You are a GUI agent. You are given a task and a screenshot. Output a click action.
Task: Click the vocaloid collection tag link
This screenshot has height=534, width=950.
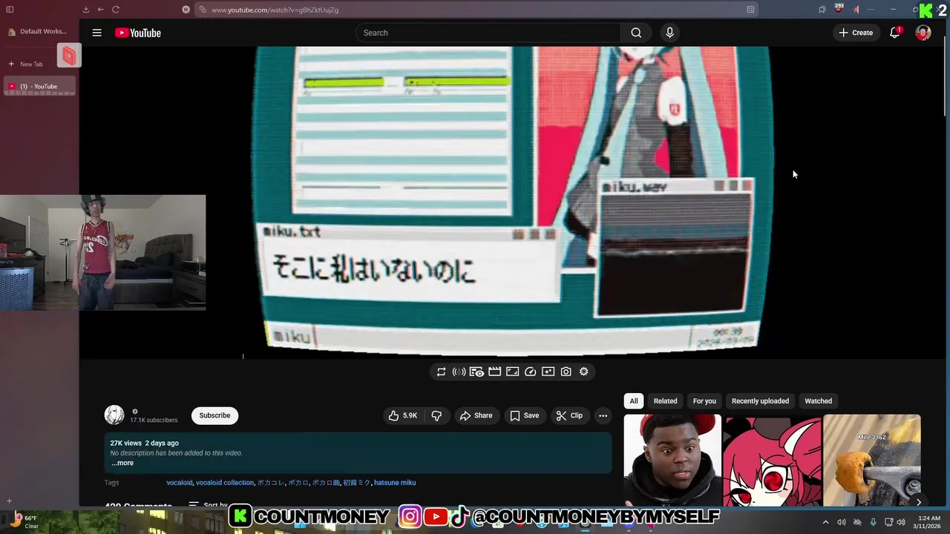tap(225, 483)
